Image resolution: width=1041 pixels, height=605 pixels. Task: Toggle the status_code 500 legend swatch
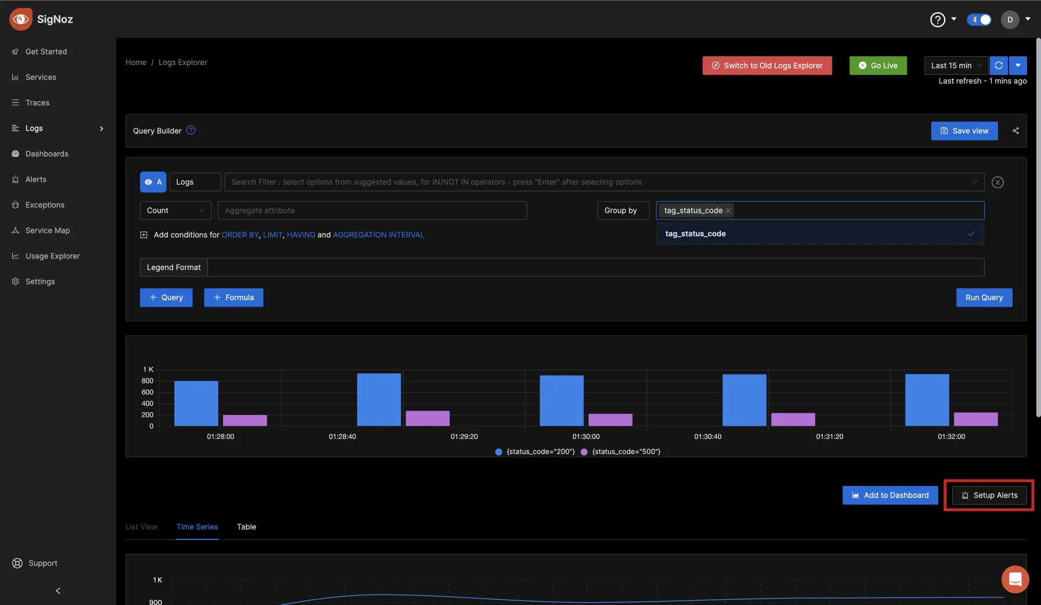pyautogui.click(x=584, y=452)
